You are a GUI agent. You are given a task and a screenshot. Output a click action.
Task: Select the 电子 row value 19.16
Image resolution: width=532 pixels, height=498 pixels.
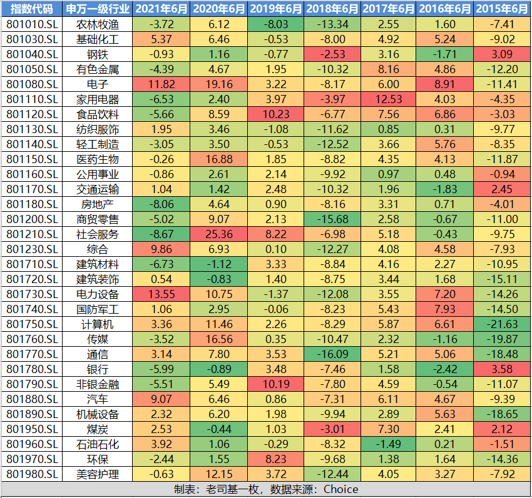point(219,84)
